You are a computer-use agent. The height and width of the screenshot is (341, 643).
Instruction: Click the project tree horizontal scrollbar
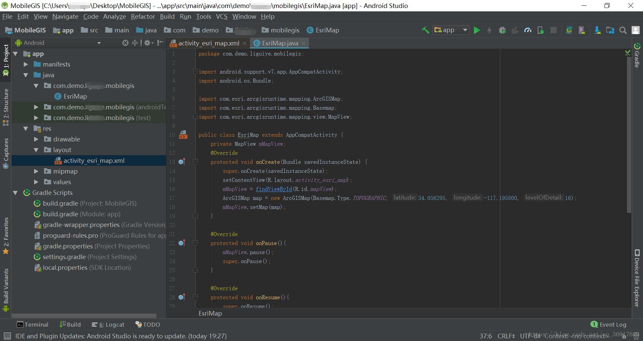[x=84, y=316]
